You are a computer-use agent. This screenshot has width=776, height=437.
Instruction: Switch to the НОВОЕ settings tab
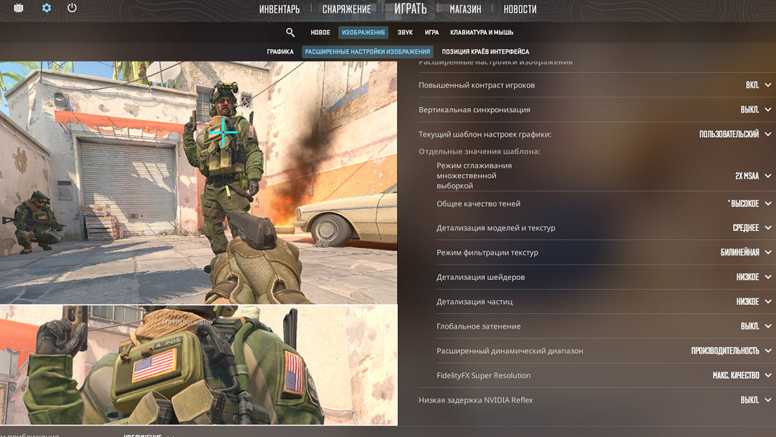pos(320,32)
